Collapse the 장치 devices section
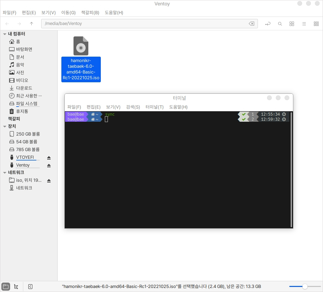 [x=5, y=126]
